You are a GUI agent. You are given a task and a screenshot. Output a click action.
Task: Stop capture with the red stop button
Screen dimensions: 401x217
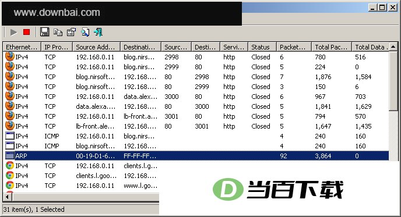pyautogui.click(x=26, y=32)
